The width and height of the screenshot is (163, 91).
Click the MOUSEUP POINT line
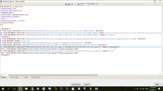16,41
